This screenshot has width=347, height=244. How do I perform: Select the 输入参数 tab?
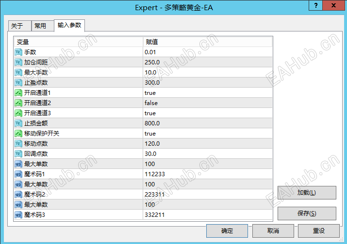coord(69,25)
